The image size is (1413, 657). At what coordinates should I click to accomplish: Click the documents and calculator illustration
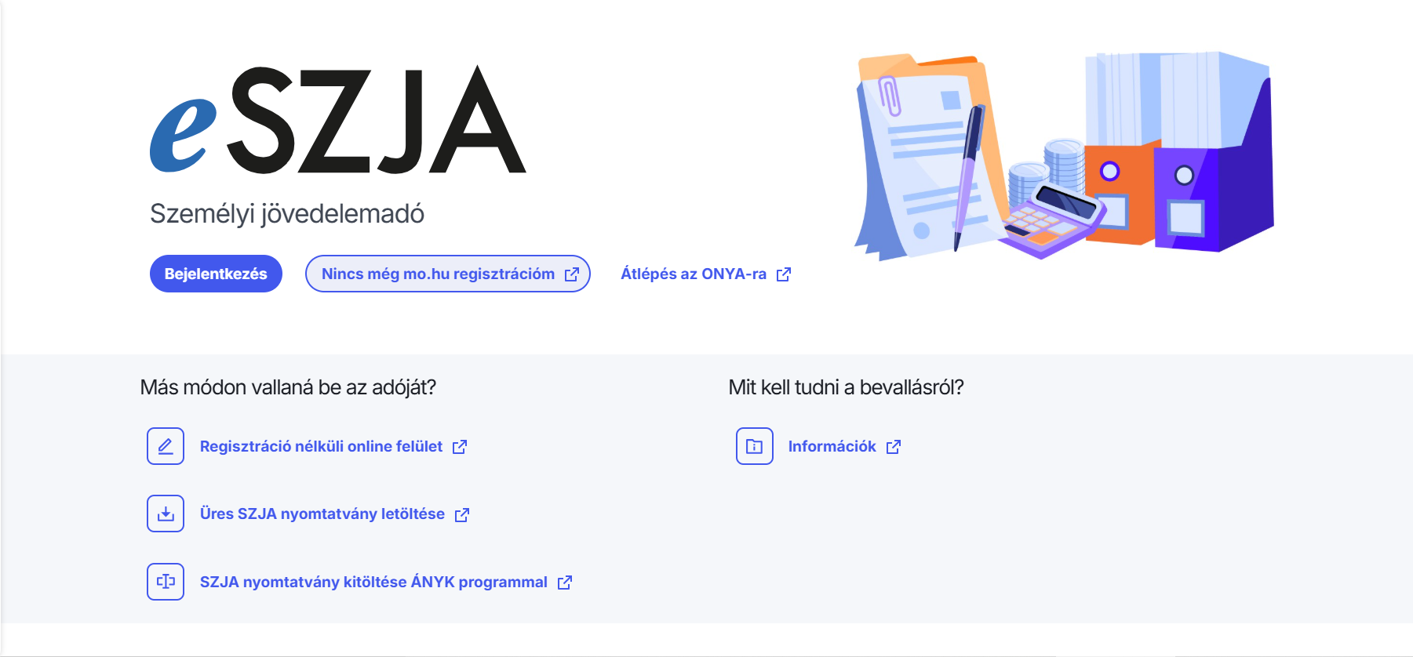(x=1064, y=156)
